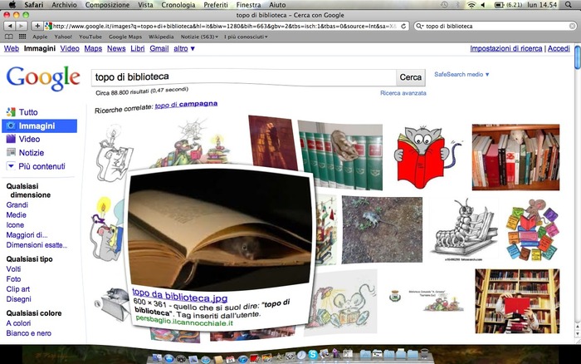
Task: Click the Cerca search button
Action: tap(411, 77)
